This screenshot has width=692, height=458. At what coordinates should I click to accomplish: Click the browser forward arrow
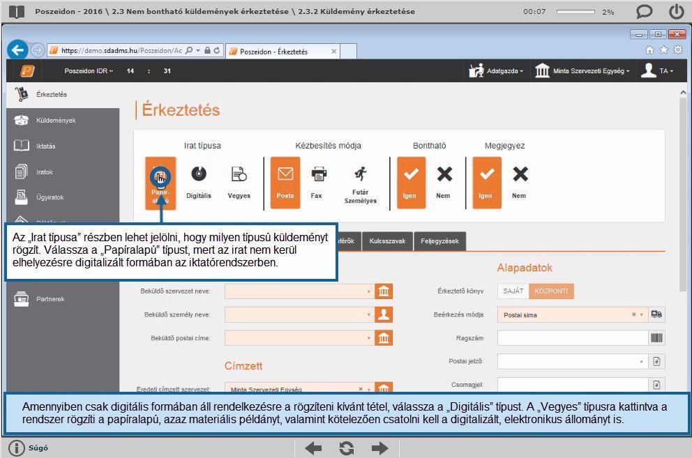tap(38, 50)
